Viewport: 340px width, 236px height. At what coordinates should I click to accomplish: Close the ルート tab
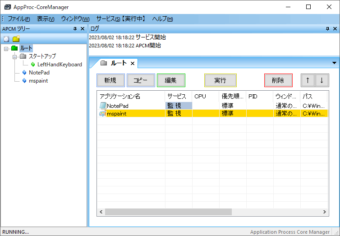tap(133, 63)
